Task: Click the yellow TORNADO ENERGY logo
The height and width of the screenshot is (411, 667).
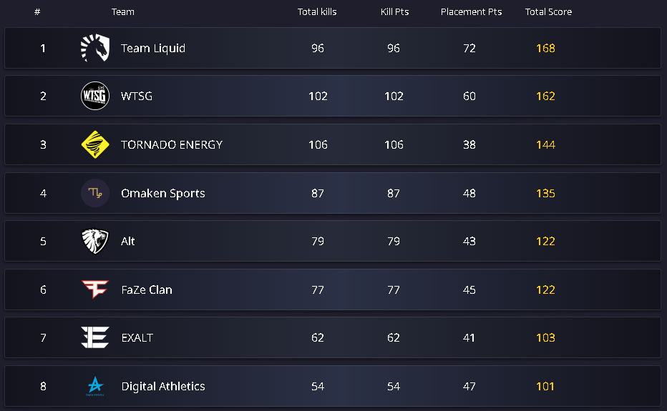Action: point(94,144)
